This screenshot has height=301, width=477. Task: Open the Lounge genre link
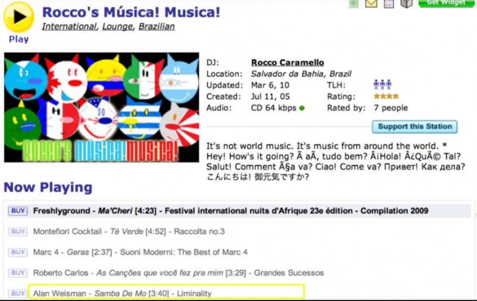tap(117, 26)
